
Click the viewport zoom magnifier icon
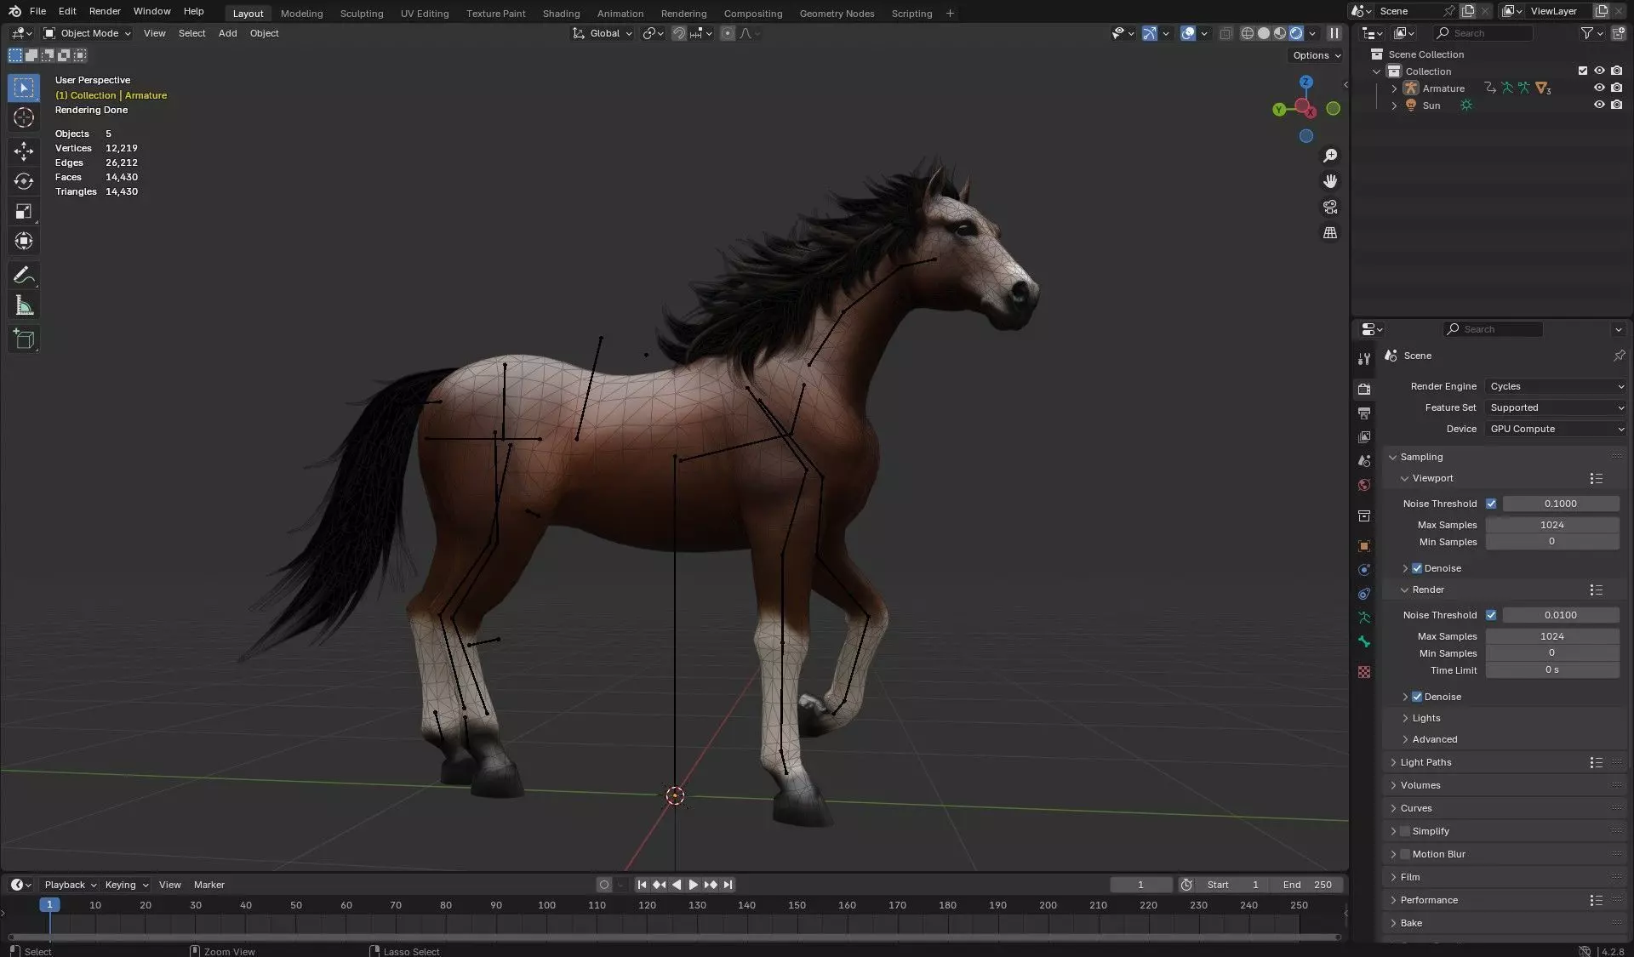1330,156
